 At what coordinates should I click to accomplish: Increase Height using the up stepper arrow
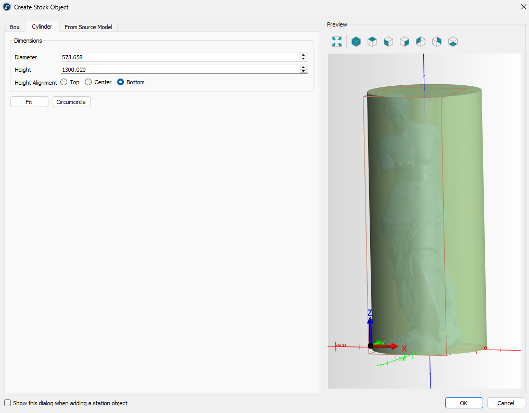[303, 68]
